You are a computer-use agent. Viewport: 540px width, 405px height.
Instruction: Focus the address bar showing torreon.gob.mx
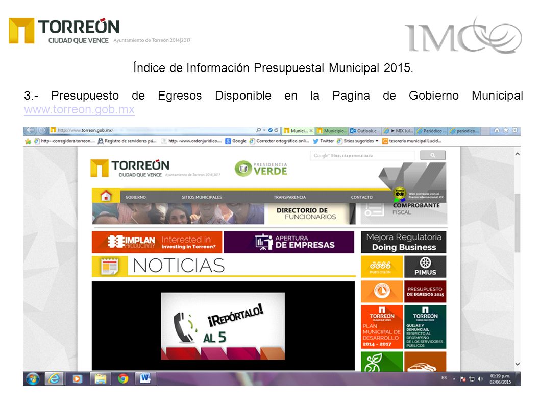(152, 130)
